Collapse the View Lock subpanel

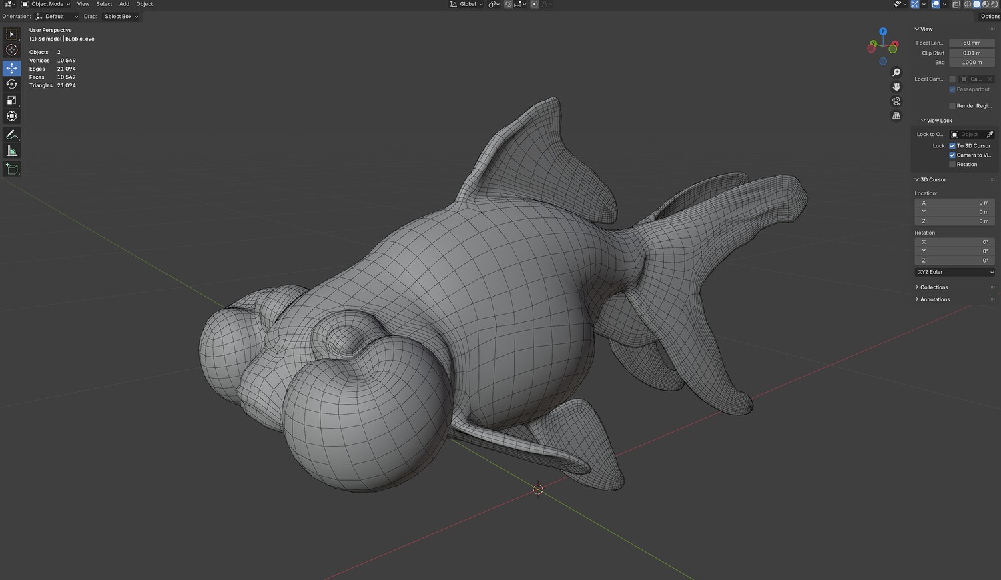click(x=936, y=121)
